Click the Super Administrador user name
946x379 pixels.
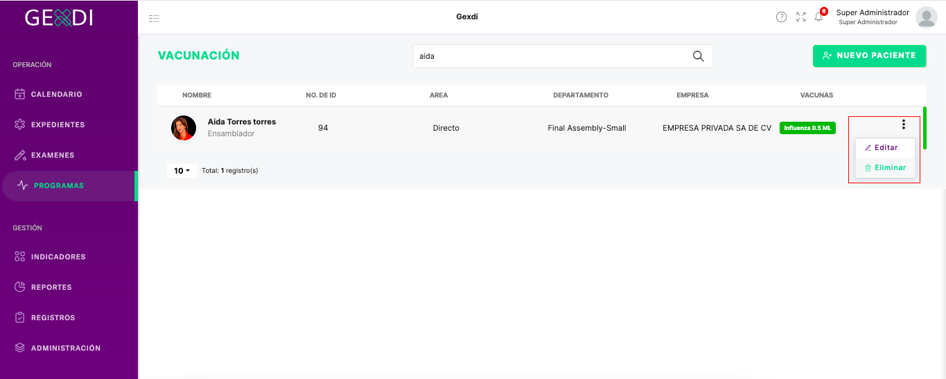[x=873, y=12]
